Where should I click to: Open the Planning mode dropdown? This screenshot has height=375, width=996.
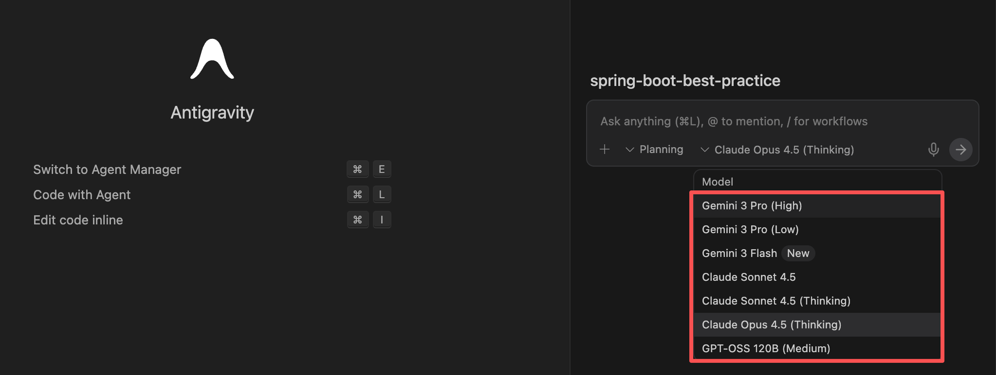pyautogui.click(x=654, y=150)
